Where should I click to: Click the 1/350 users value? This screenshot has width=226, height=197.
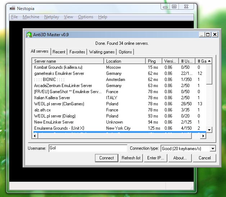(x=186, y=80)
